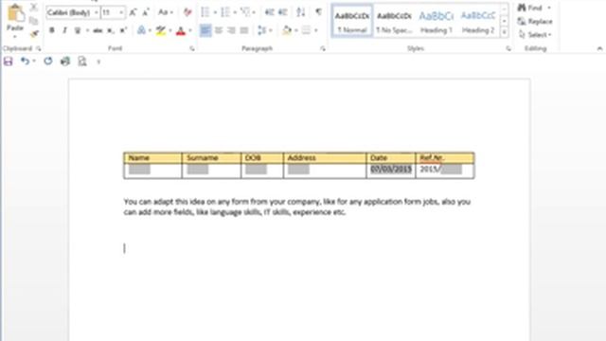
Task: Click the Copy icon in Clipboard group
Action: (34, 21)
